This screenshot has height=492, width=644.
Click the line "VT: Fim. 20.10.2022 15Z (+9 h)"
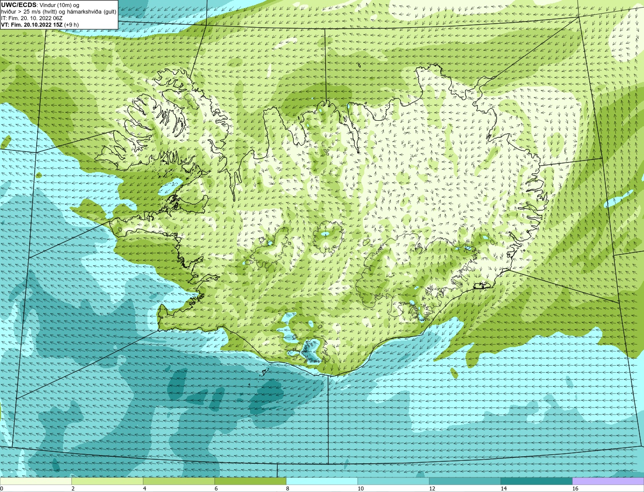(40, 25)
